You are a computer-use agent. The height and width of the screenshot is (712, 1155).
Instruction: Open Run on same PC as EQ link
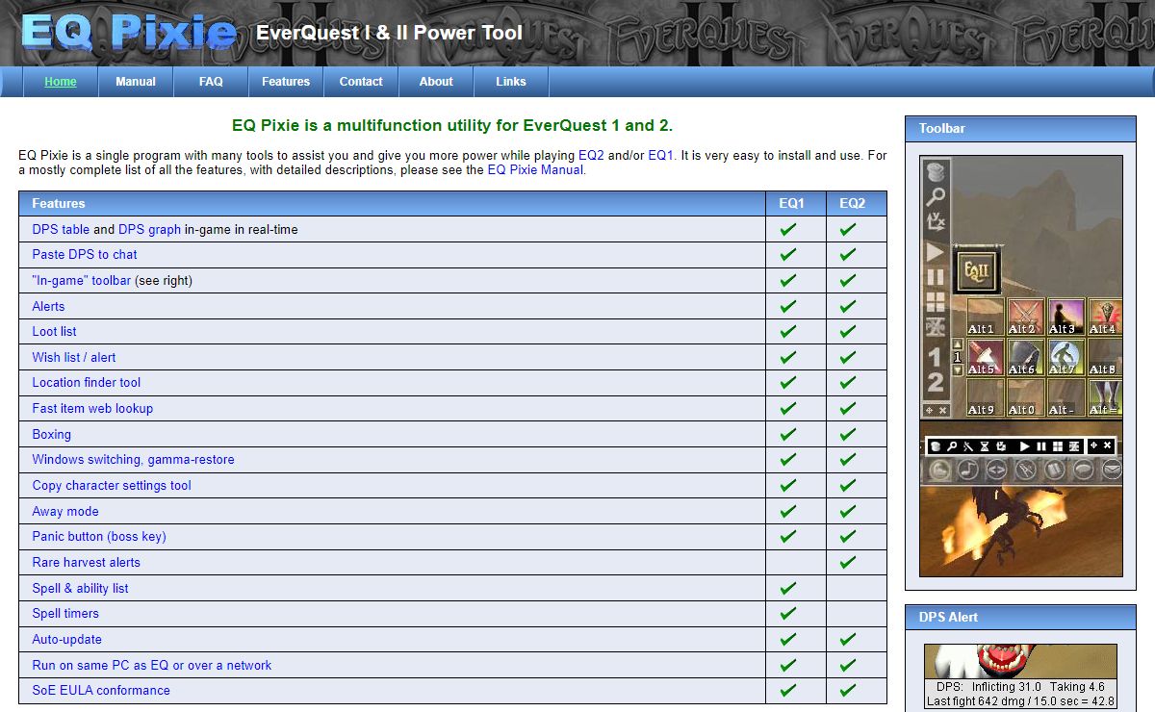pyautogui.click(x=152, y=665)
